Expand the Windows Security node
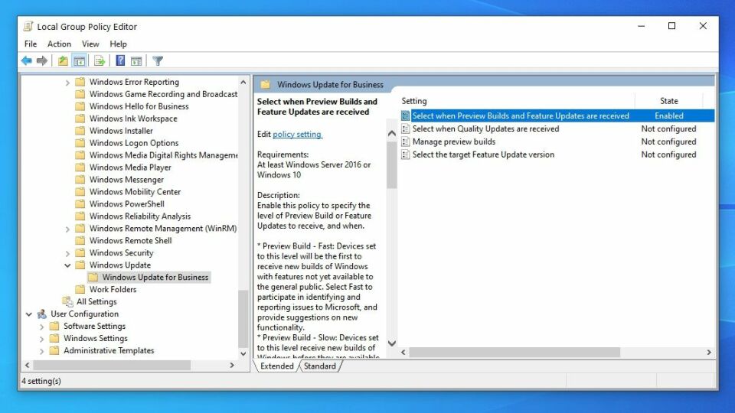 pos(67,253)
